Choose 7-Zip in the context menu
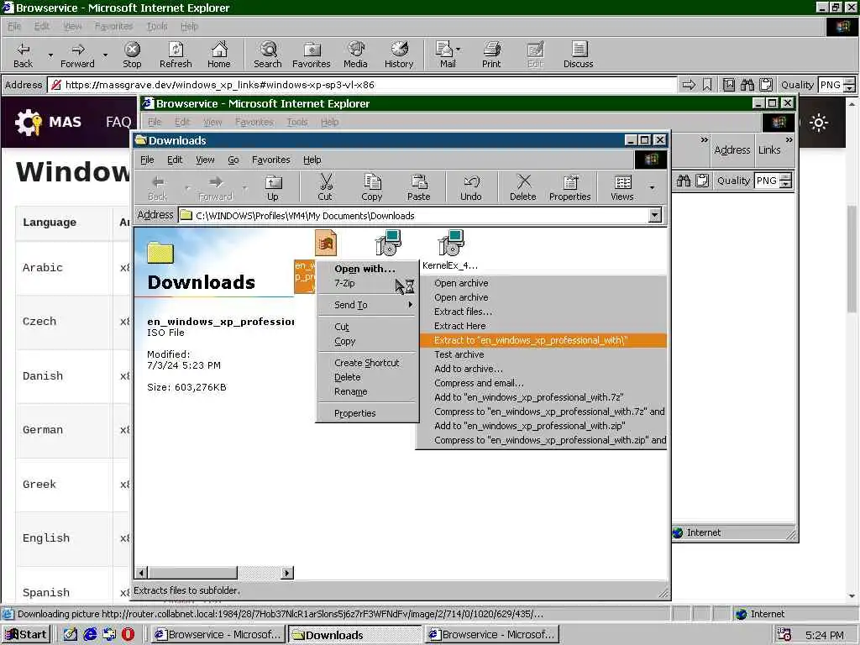Image resolution: width=860 pixels, height=645 pixels. 344,283
